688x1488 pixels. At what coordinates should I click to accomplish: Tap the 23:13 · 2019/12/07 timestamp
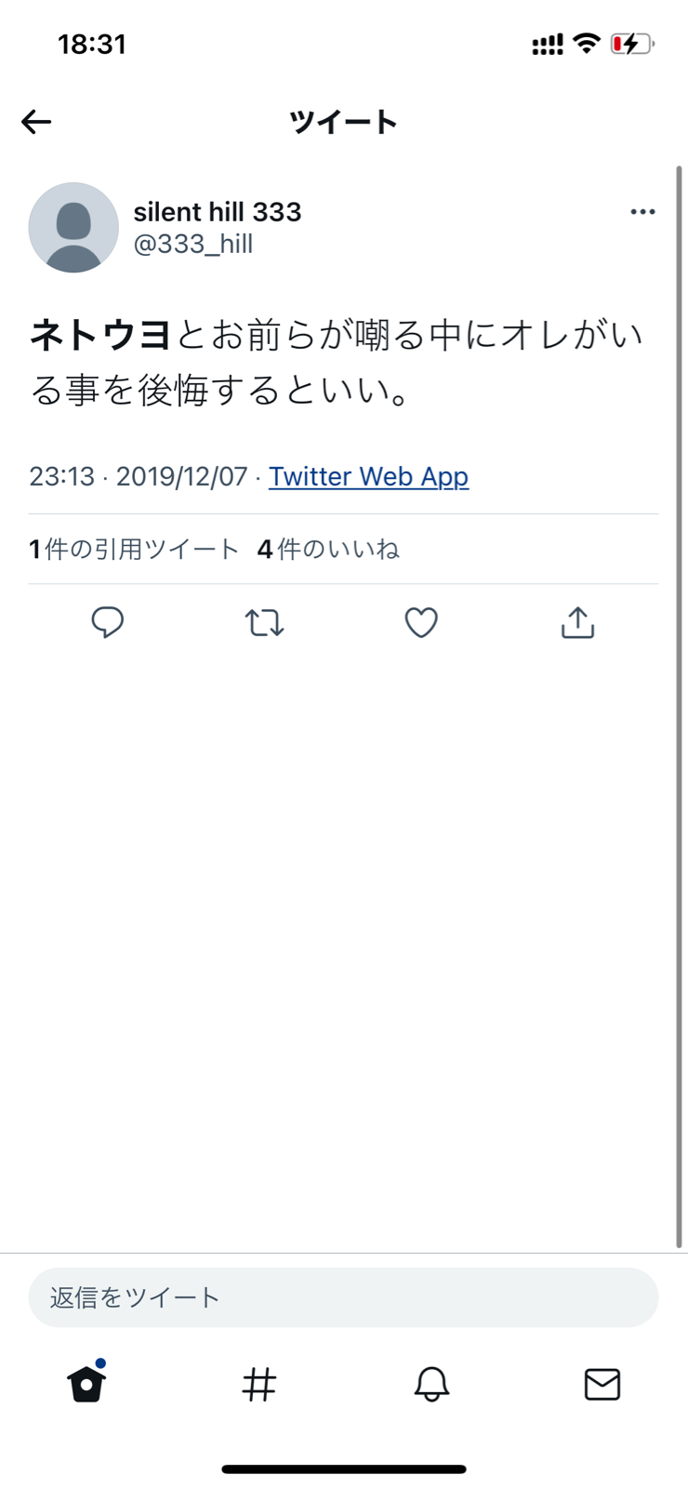[x=139, y=476]
